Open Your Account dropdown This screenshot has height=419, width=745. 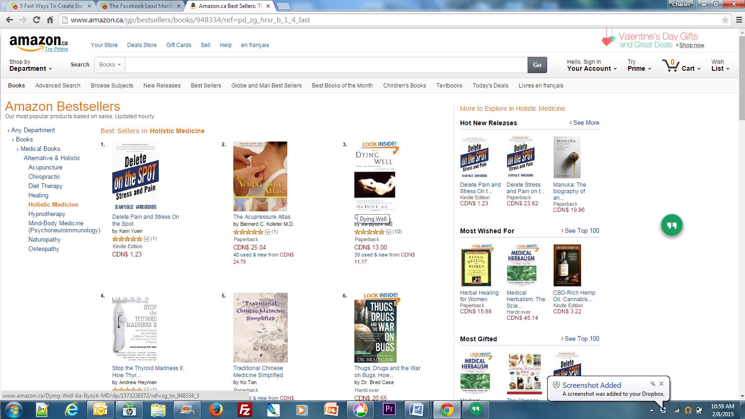592,65
